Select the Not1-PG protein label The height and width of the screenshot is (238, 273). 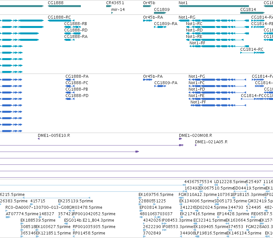pyautogui.click(x=197, y=76)
